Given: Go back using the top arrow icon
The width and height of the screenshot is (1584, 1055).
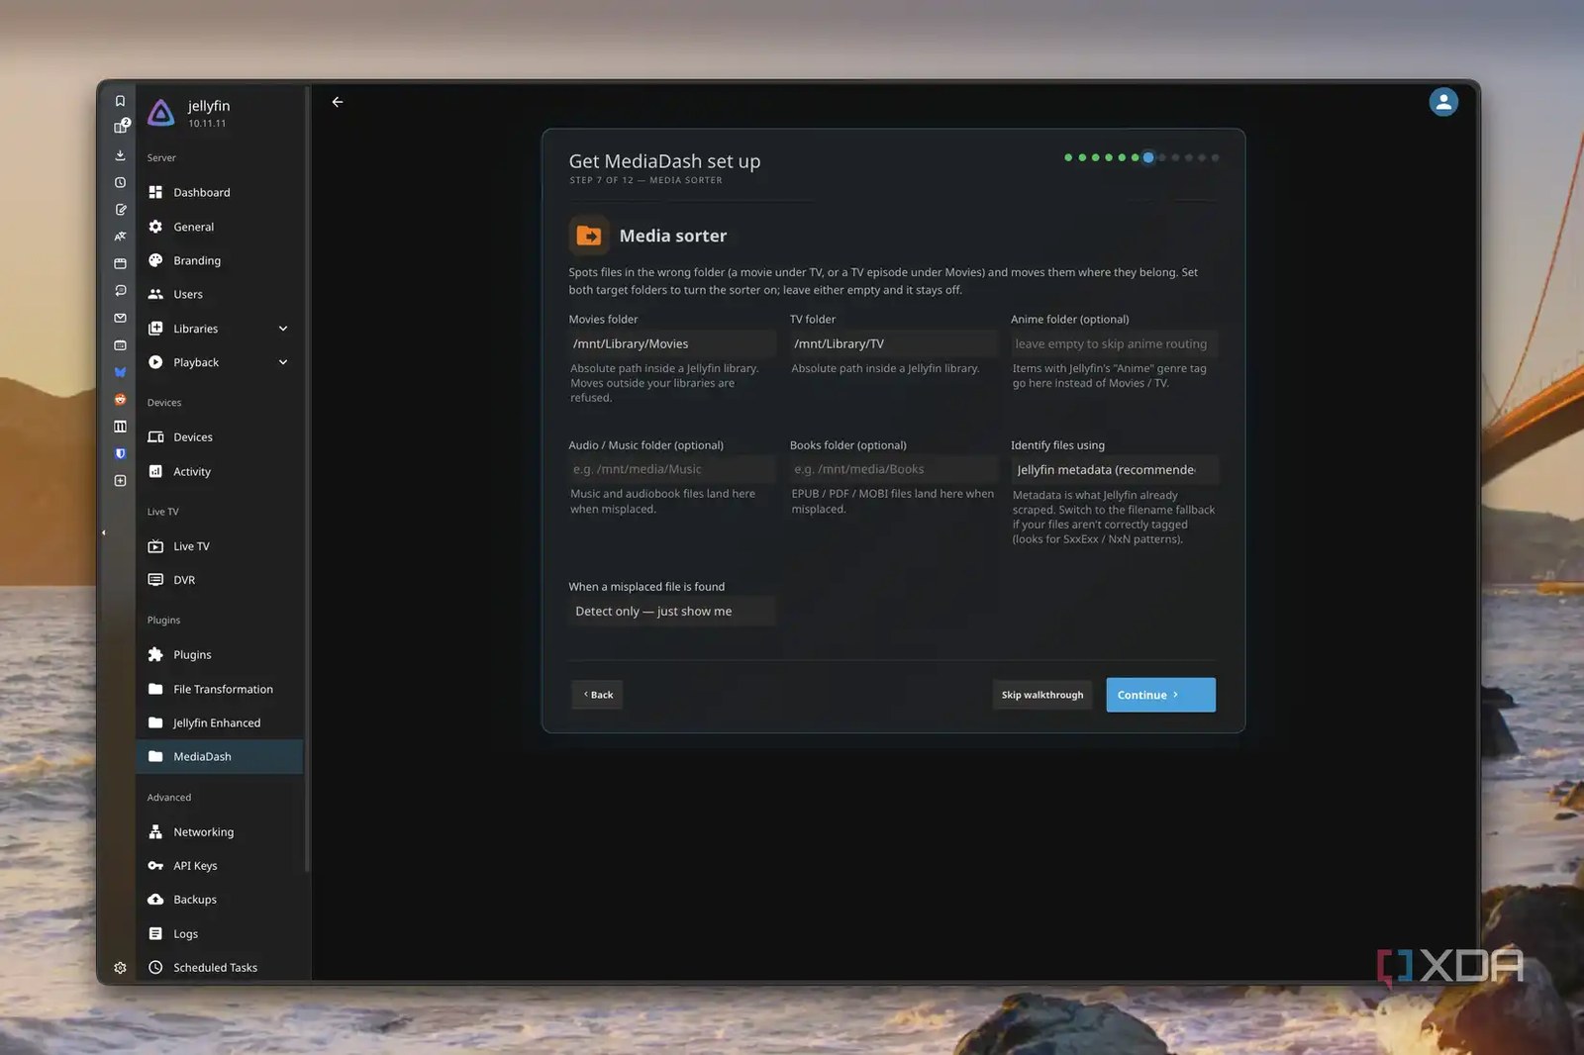Looking at the screenshot, I should pos(338,102).
